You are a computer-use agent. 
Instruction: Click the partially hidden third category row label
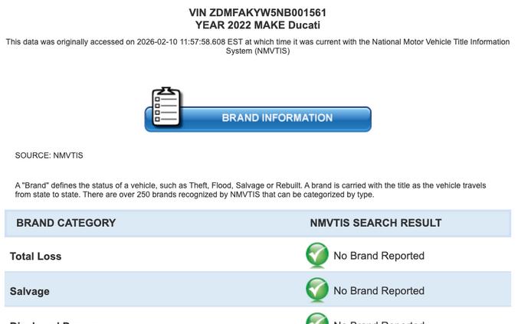pos(40,322)
